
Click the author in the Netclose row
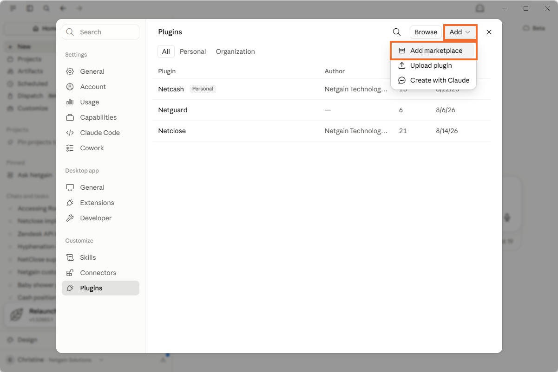pos(356,131)
